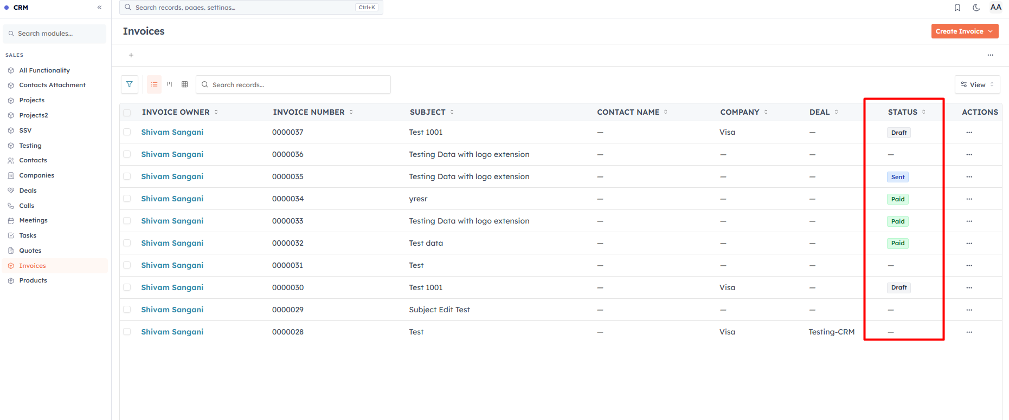Open actions menu for invoice 0000028
1009x420 pixels.
(x=969, y=332)
